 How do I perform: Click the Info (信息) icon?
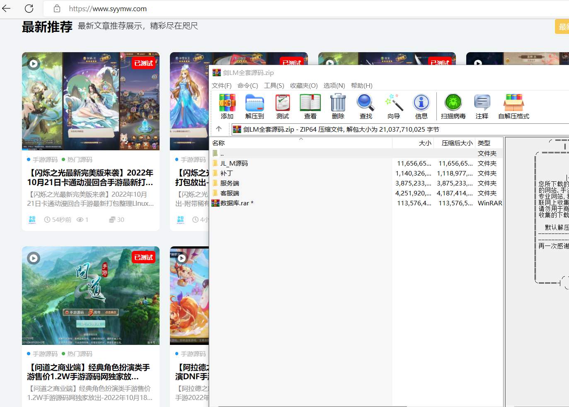(421, 103)
